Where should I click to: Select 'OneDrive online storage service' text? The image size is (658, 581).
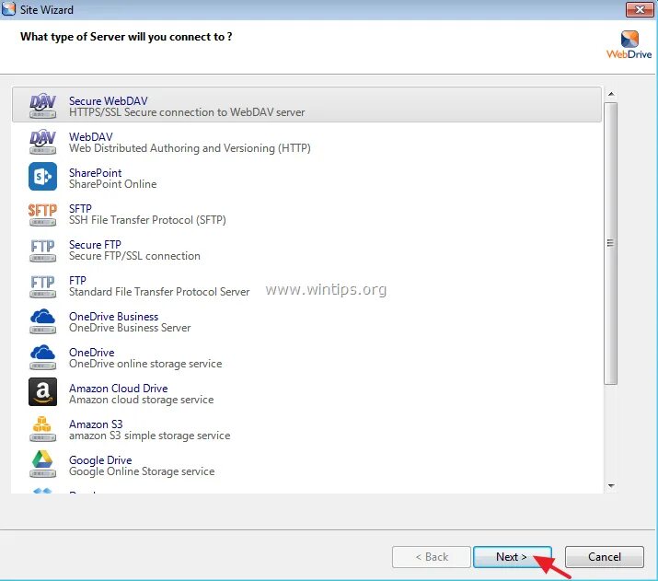point(145,364)
